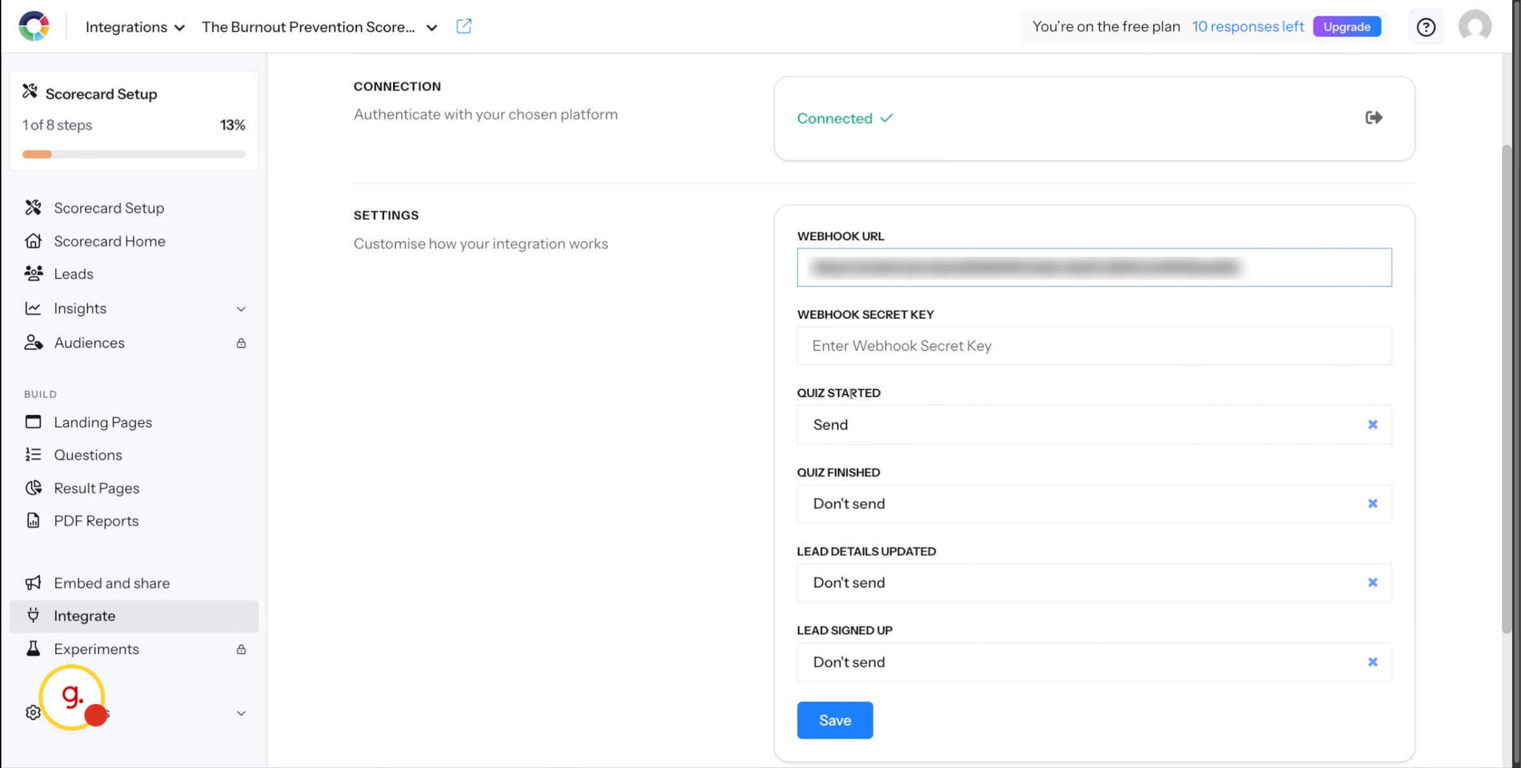This screenshot has height=768, width=1521.
Task: Click the Webhook Secret Key field
Action: 1094,346
